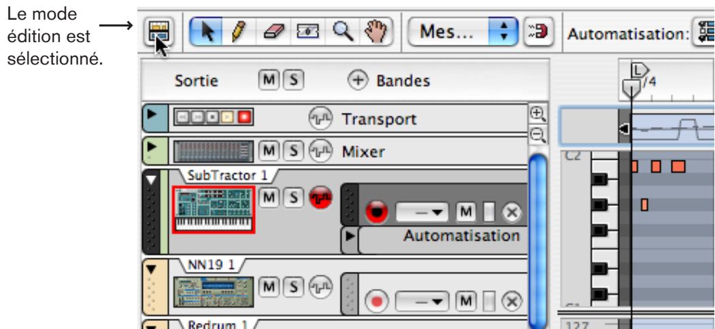The width and height of the screenshot is (715, 329).
Task: Toggle SubTractor 1 lane record enable
Action: (377, 212)
